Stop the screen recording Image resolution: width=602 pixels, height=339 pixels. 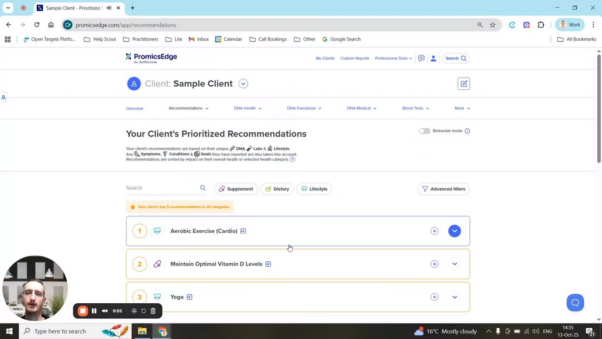click(x=82, y=311)
